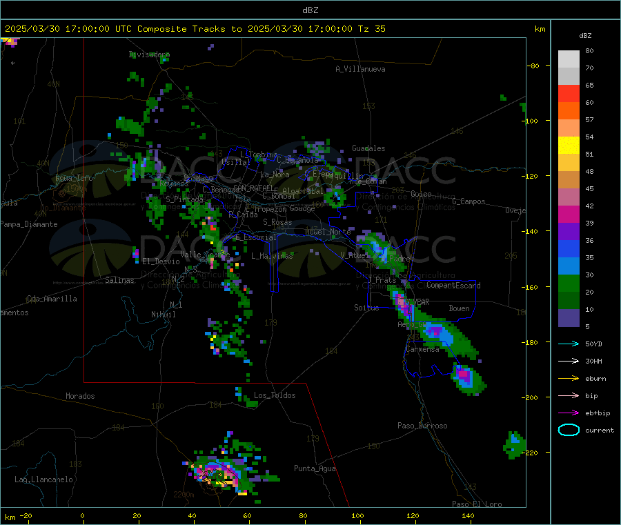Click the Paso_El_Loro place label

(477, 504)
